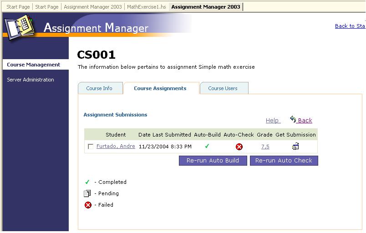The image size is (366, 233).
Task: Click the Failed legend red icon
Action: pyautogui.click(x=88, y=205)
